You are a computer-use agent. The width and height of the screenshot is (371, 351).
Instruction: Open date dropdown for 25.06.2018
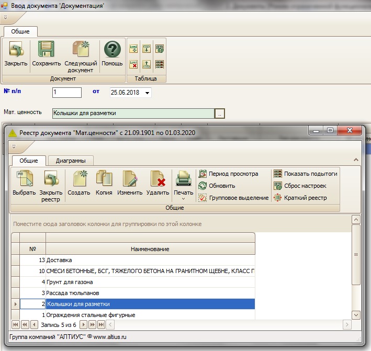tap(147, 93)
